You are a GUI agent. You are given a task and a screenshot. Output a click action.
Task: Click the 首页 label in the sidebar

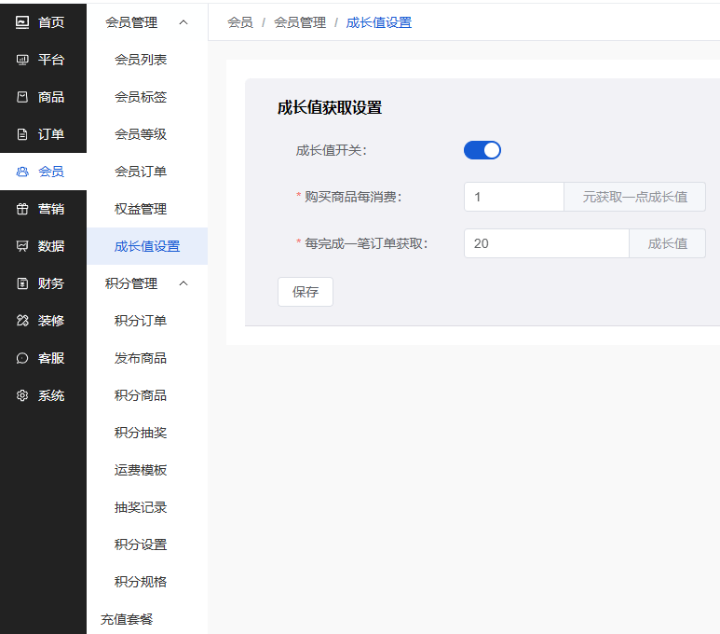coord(51,22)
